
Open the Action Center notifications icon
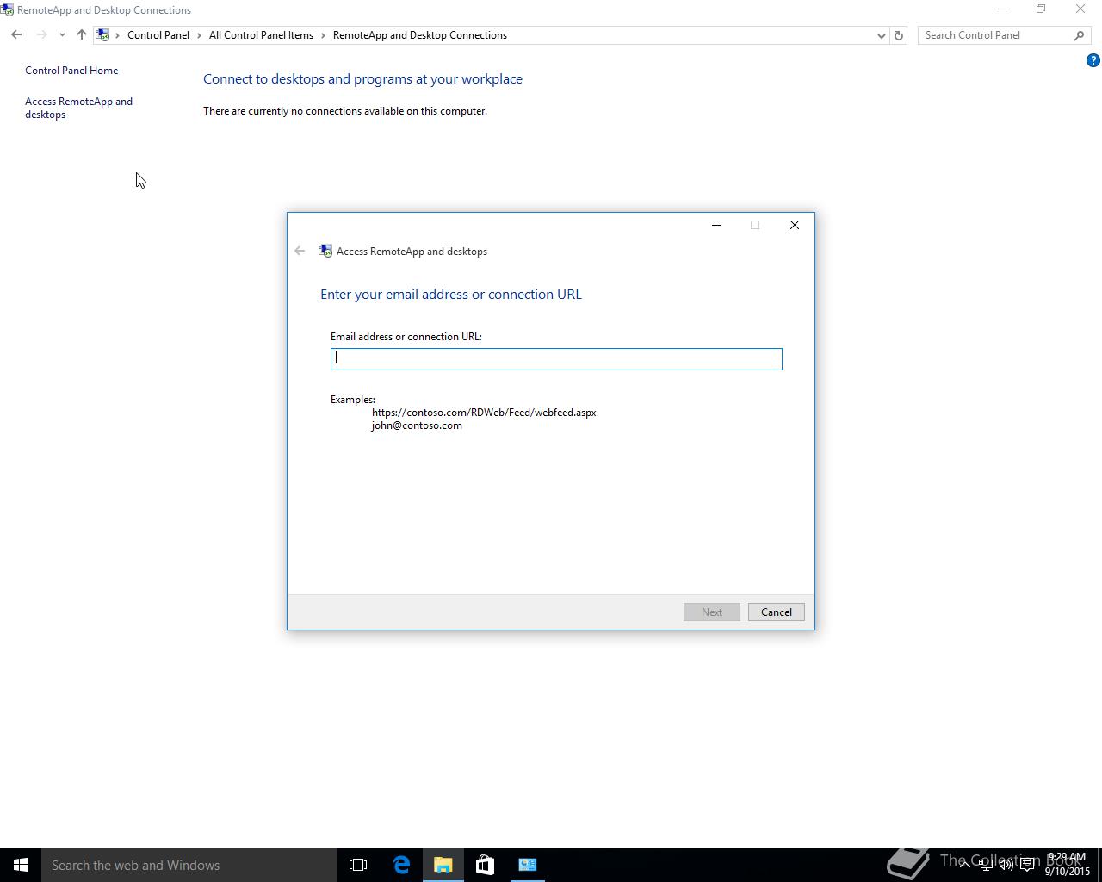point(1027,865)
